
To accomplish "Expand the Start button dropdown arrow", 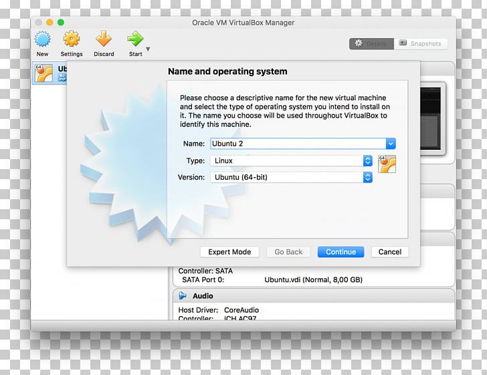I will coord(148,49).
